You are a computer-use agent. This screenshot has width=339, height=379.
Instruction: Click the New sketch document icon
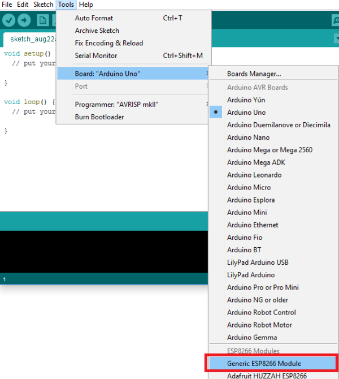(x=43, y=20)
